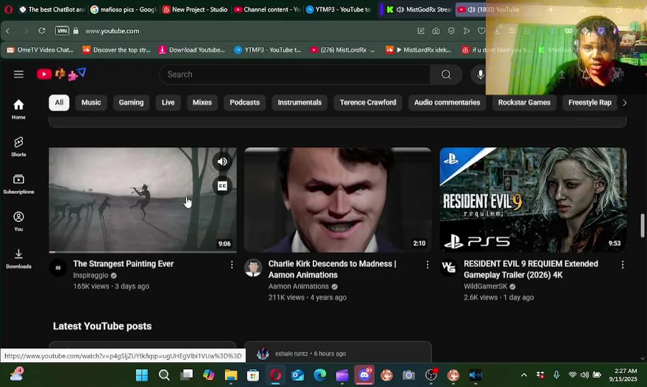Select the Live filter chip
647x387 pixels.
pos(168,102)
